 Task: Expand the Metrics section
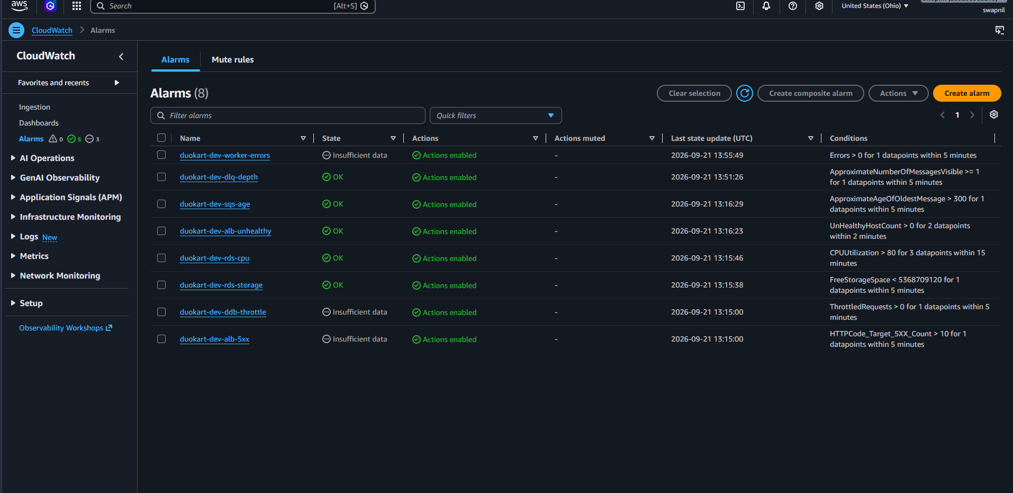pyautogui.click(x=30, y=256)
